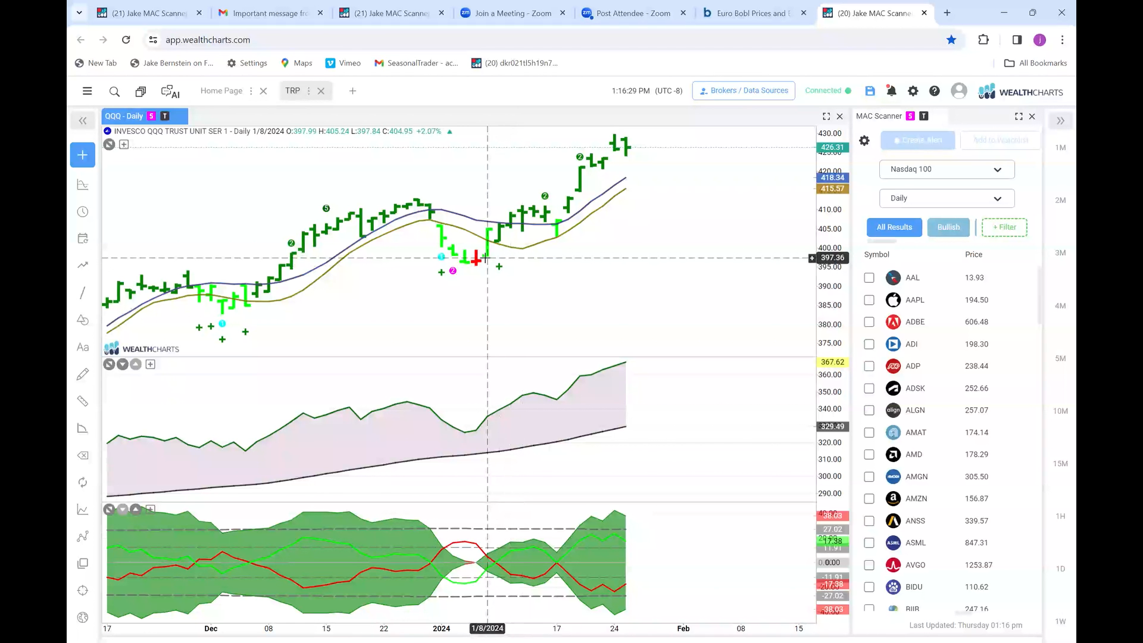The height and width of the screenshot is (643, 1143).
Task: Open the hamburger main menu
Action: click(x=88, y=91)
